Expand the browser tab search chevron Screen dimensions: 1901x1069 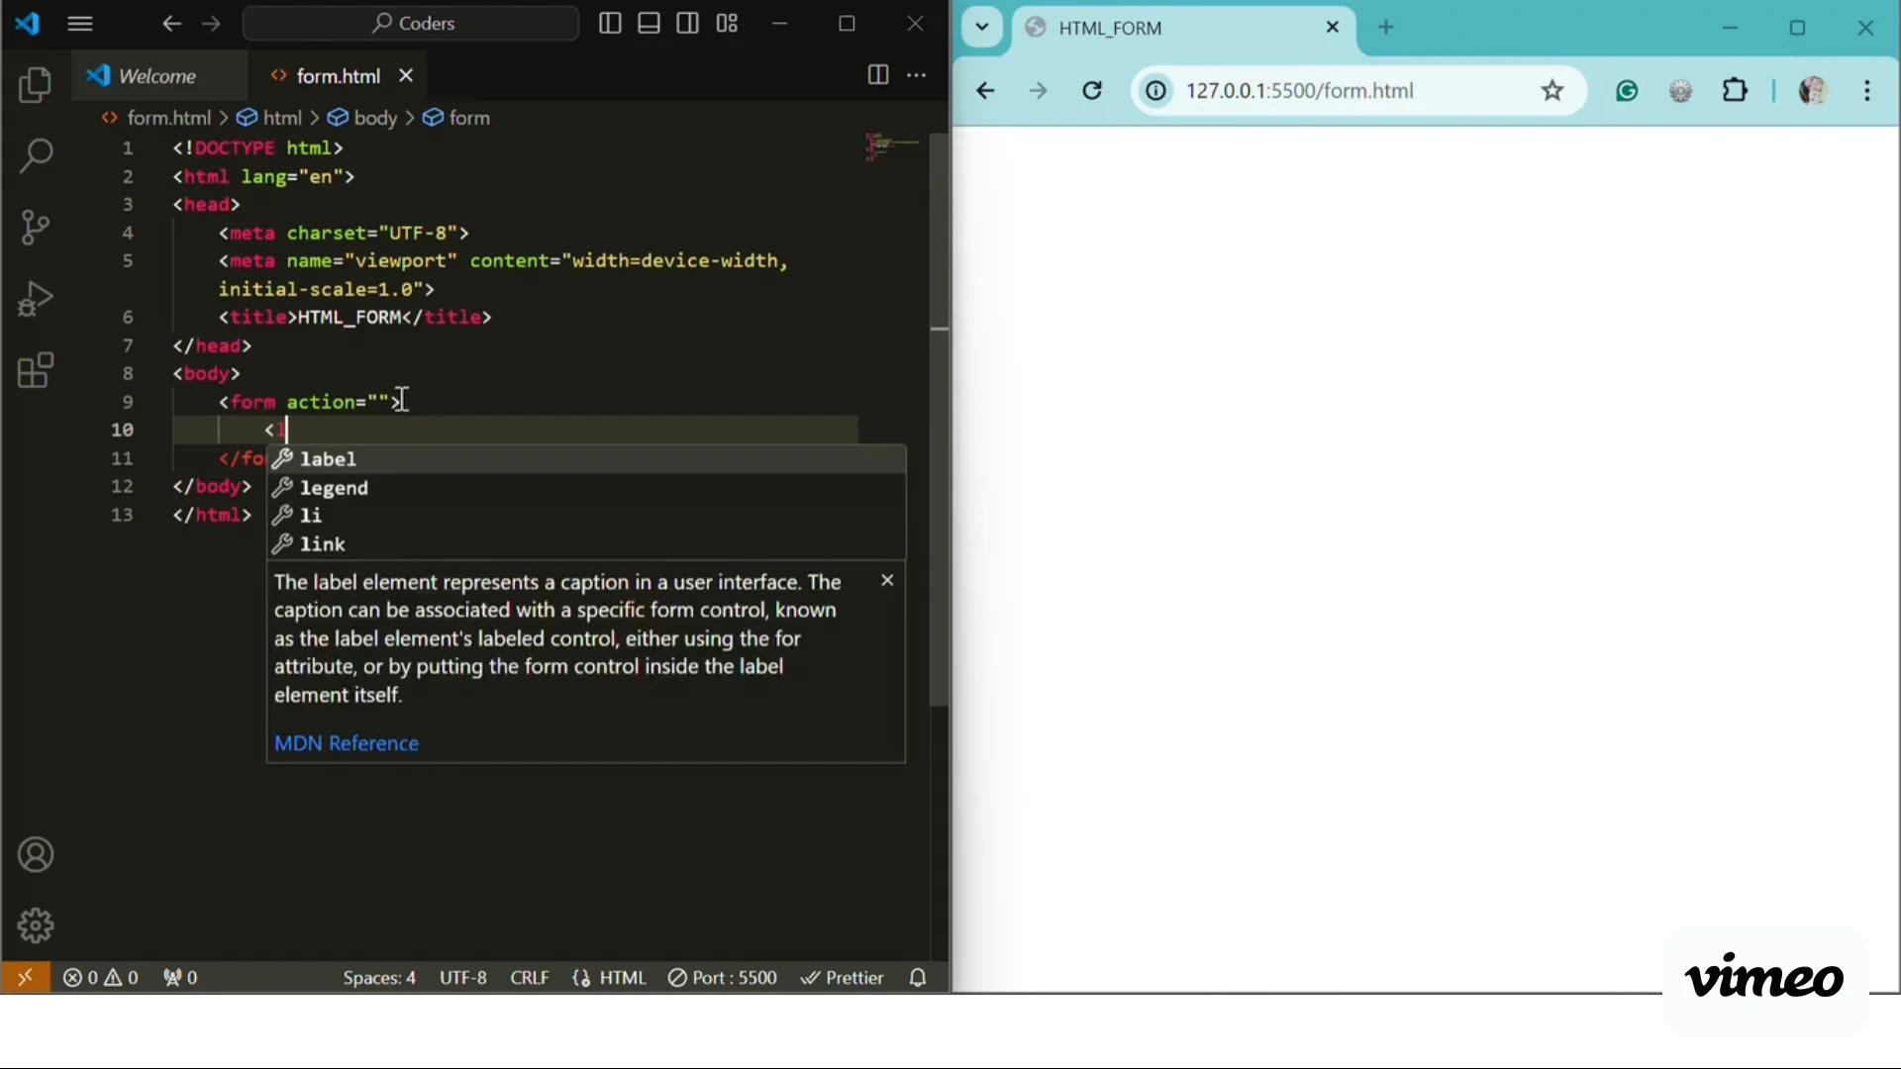tap(981, 27)
